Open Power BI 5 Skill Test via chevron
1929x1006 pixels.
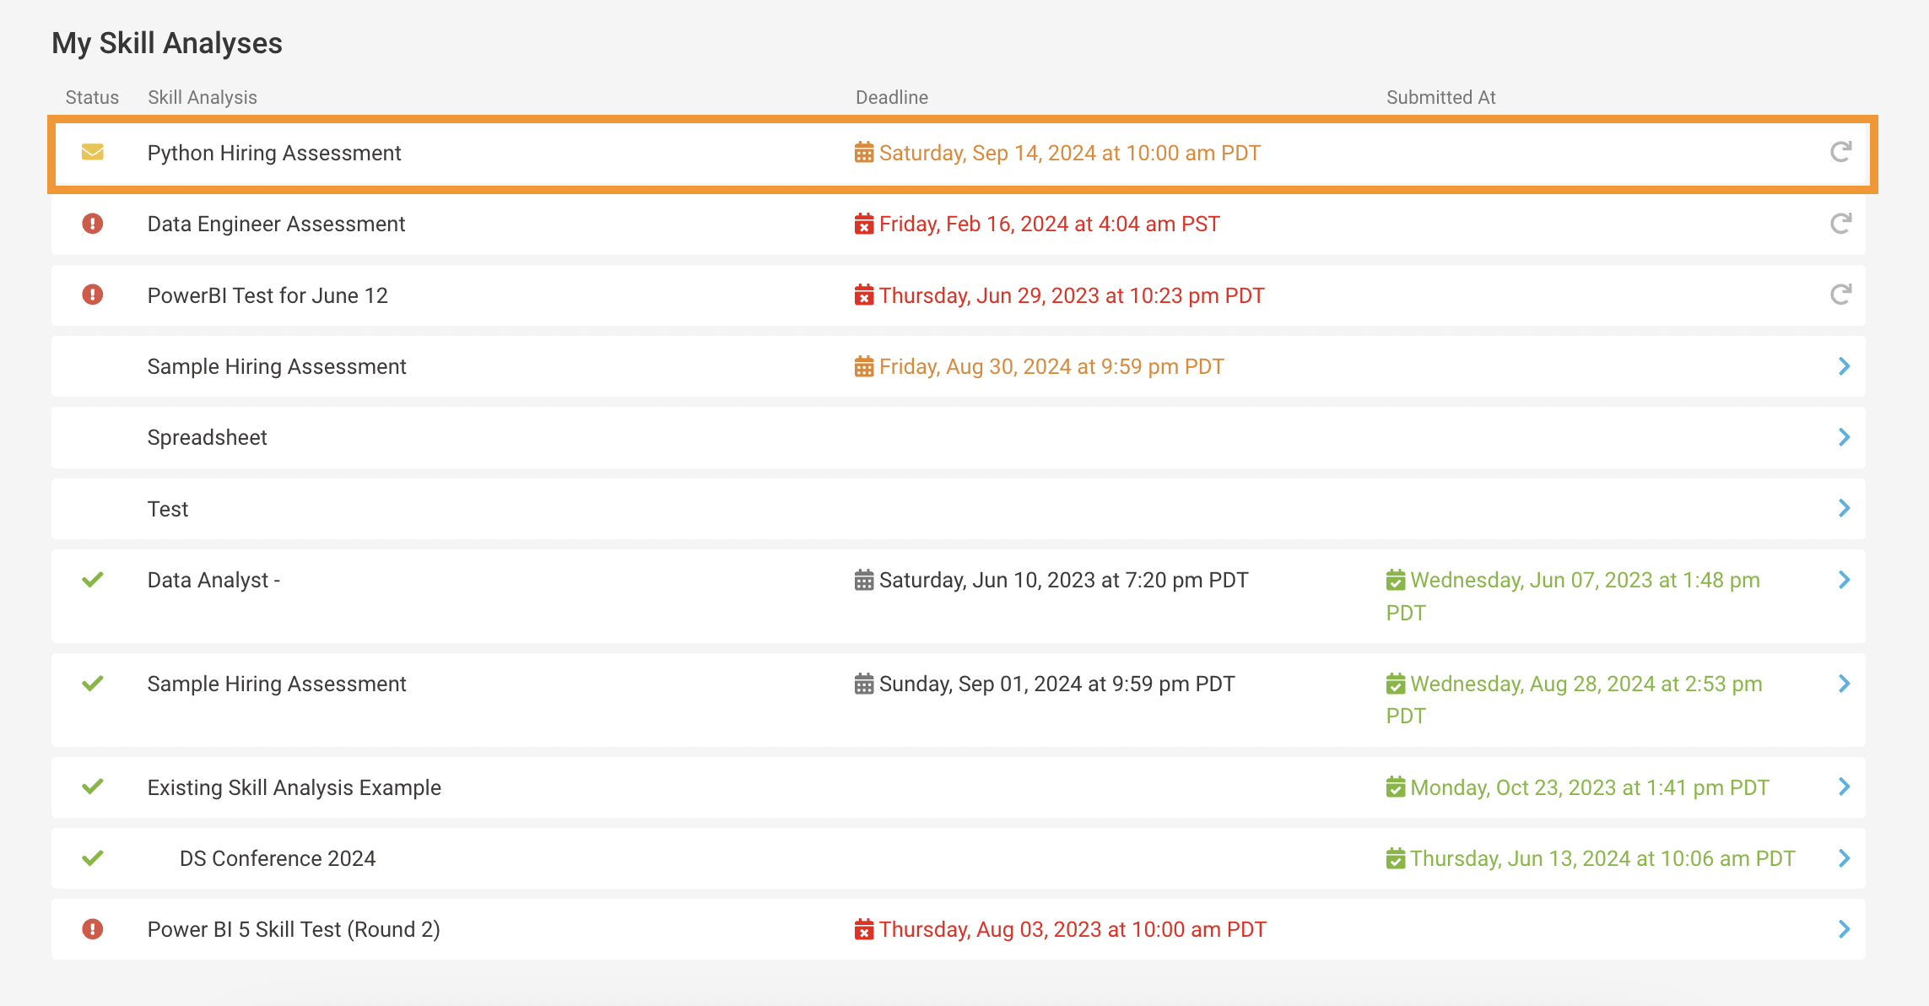pos(1844,929)
